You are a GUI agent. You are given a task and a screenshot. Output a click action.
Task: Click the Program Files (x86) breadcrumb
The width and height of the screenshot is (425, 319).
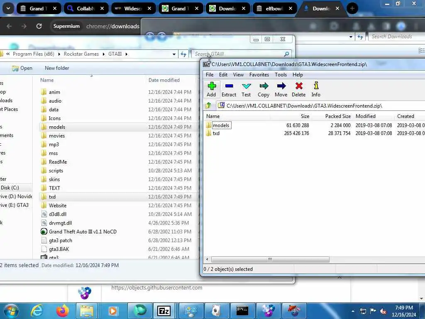coord(33,54)
